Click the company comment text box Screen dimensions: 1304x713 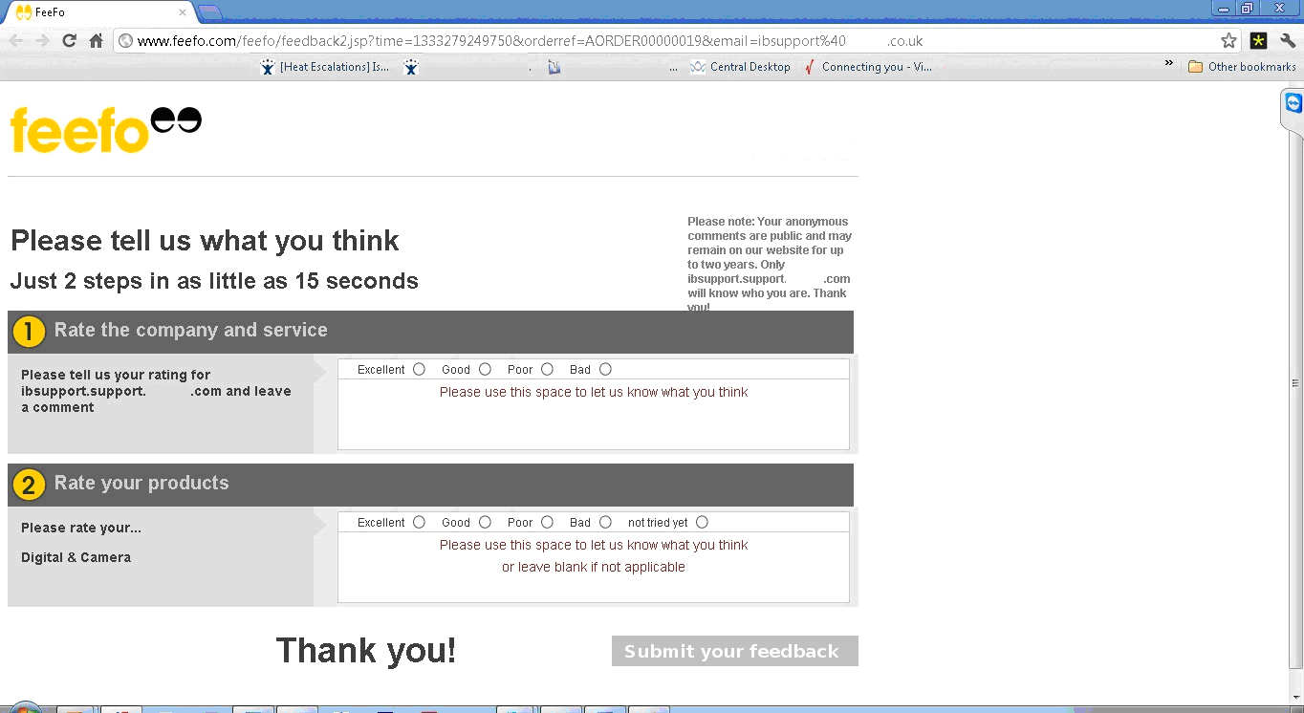(593, 421)
